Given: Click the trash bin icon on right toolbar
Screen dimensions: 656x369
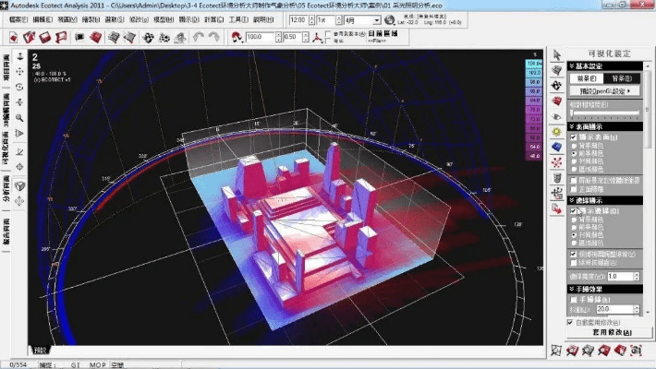Looking at the screenshot, I should tap(556, 177).
